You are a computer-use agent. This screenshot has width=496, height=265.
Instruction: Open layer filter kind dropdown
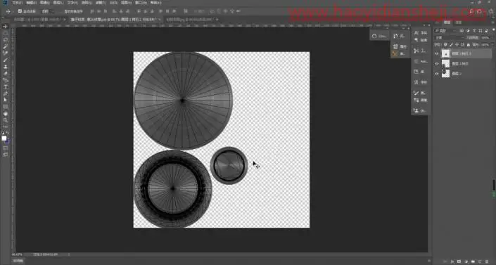click(446, 31)
